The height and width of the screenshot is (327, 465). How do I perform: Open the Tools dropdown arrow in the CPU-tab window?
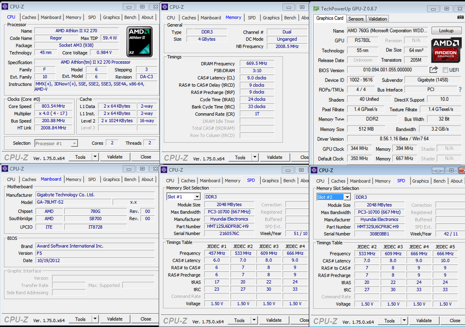pyautogui.click(x=95, y=156)
